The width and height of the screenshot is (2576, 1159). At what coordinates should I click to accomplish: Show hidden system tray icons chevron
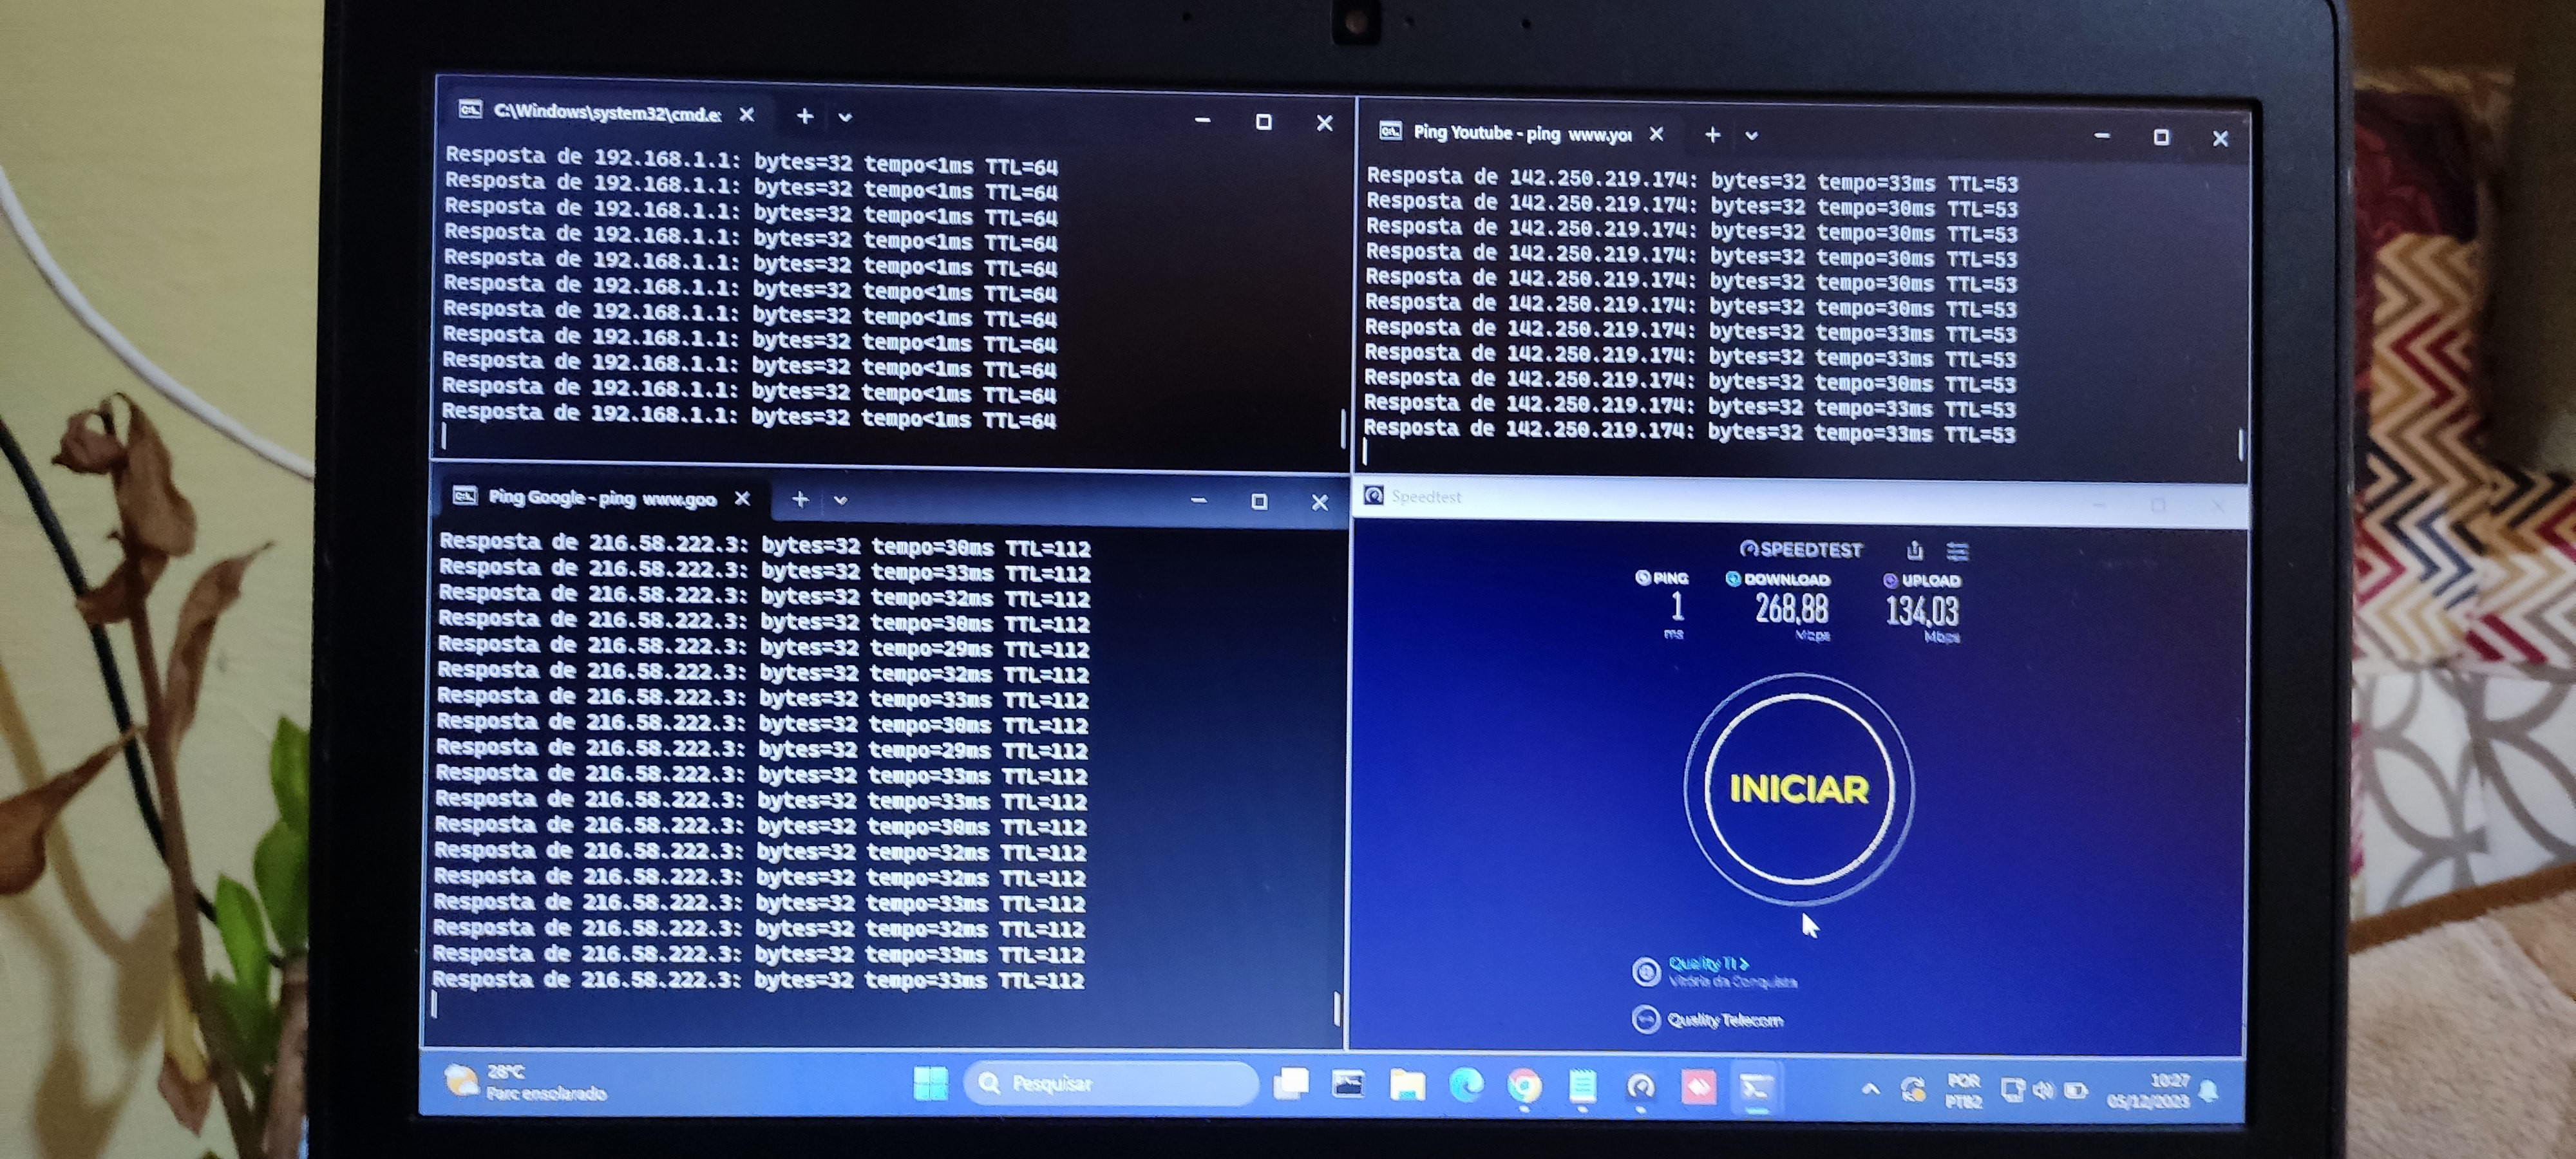[1870, 1089]
